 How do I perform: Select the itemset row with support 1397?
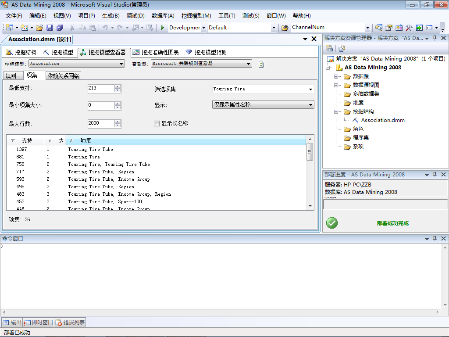(157, 149)
